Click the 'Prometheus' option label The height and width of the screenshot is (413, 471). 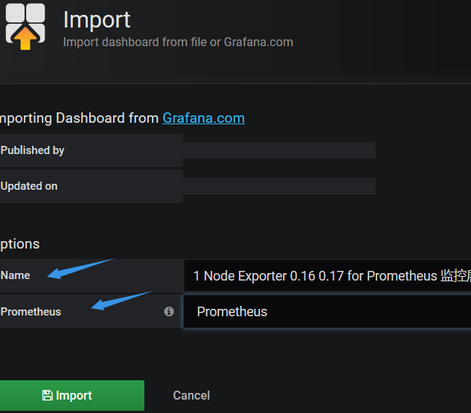31,312
